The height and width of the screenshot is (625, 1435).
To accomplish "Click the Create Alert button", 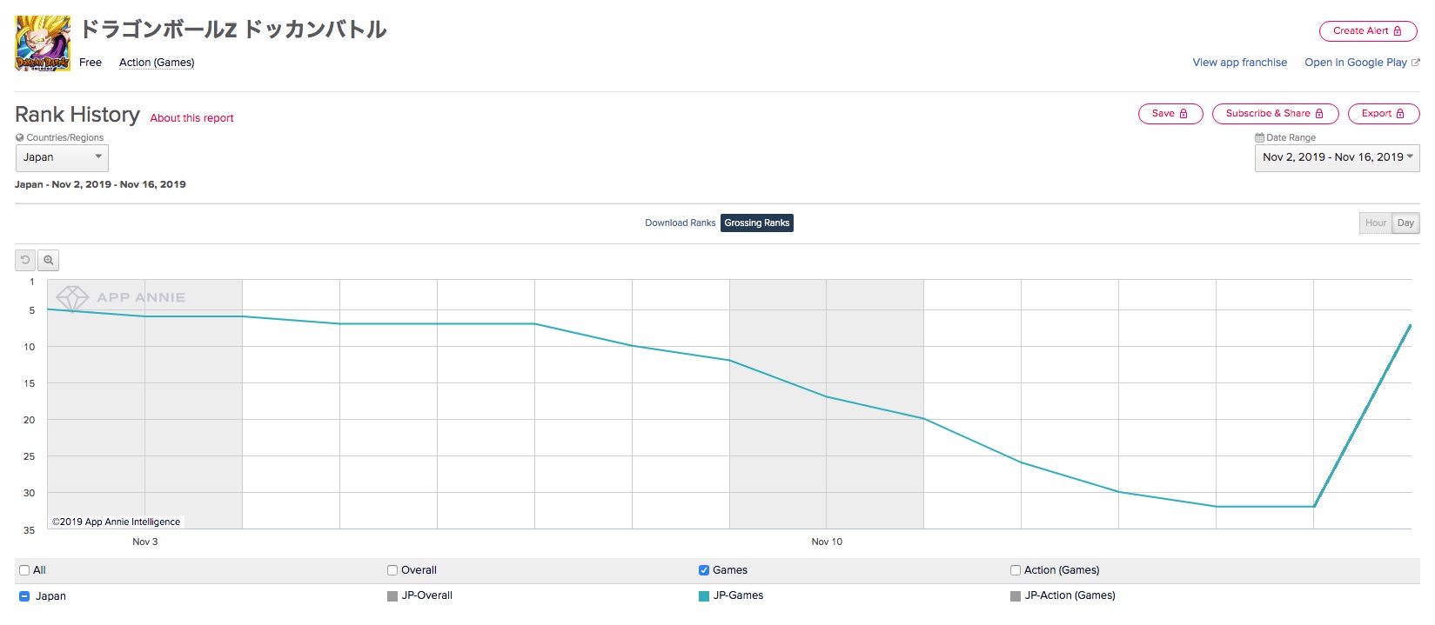I will click(x=1368, y=31).
